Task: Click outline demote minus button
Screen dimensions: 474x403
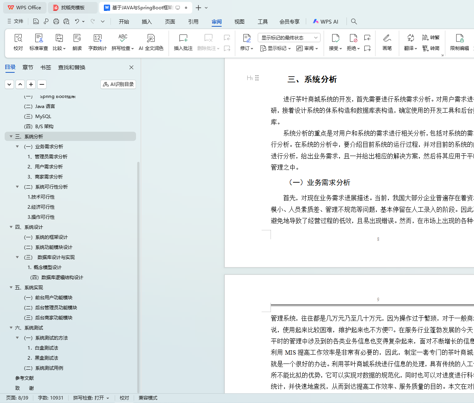Action: [x=42, y=84]
